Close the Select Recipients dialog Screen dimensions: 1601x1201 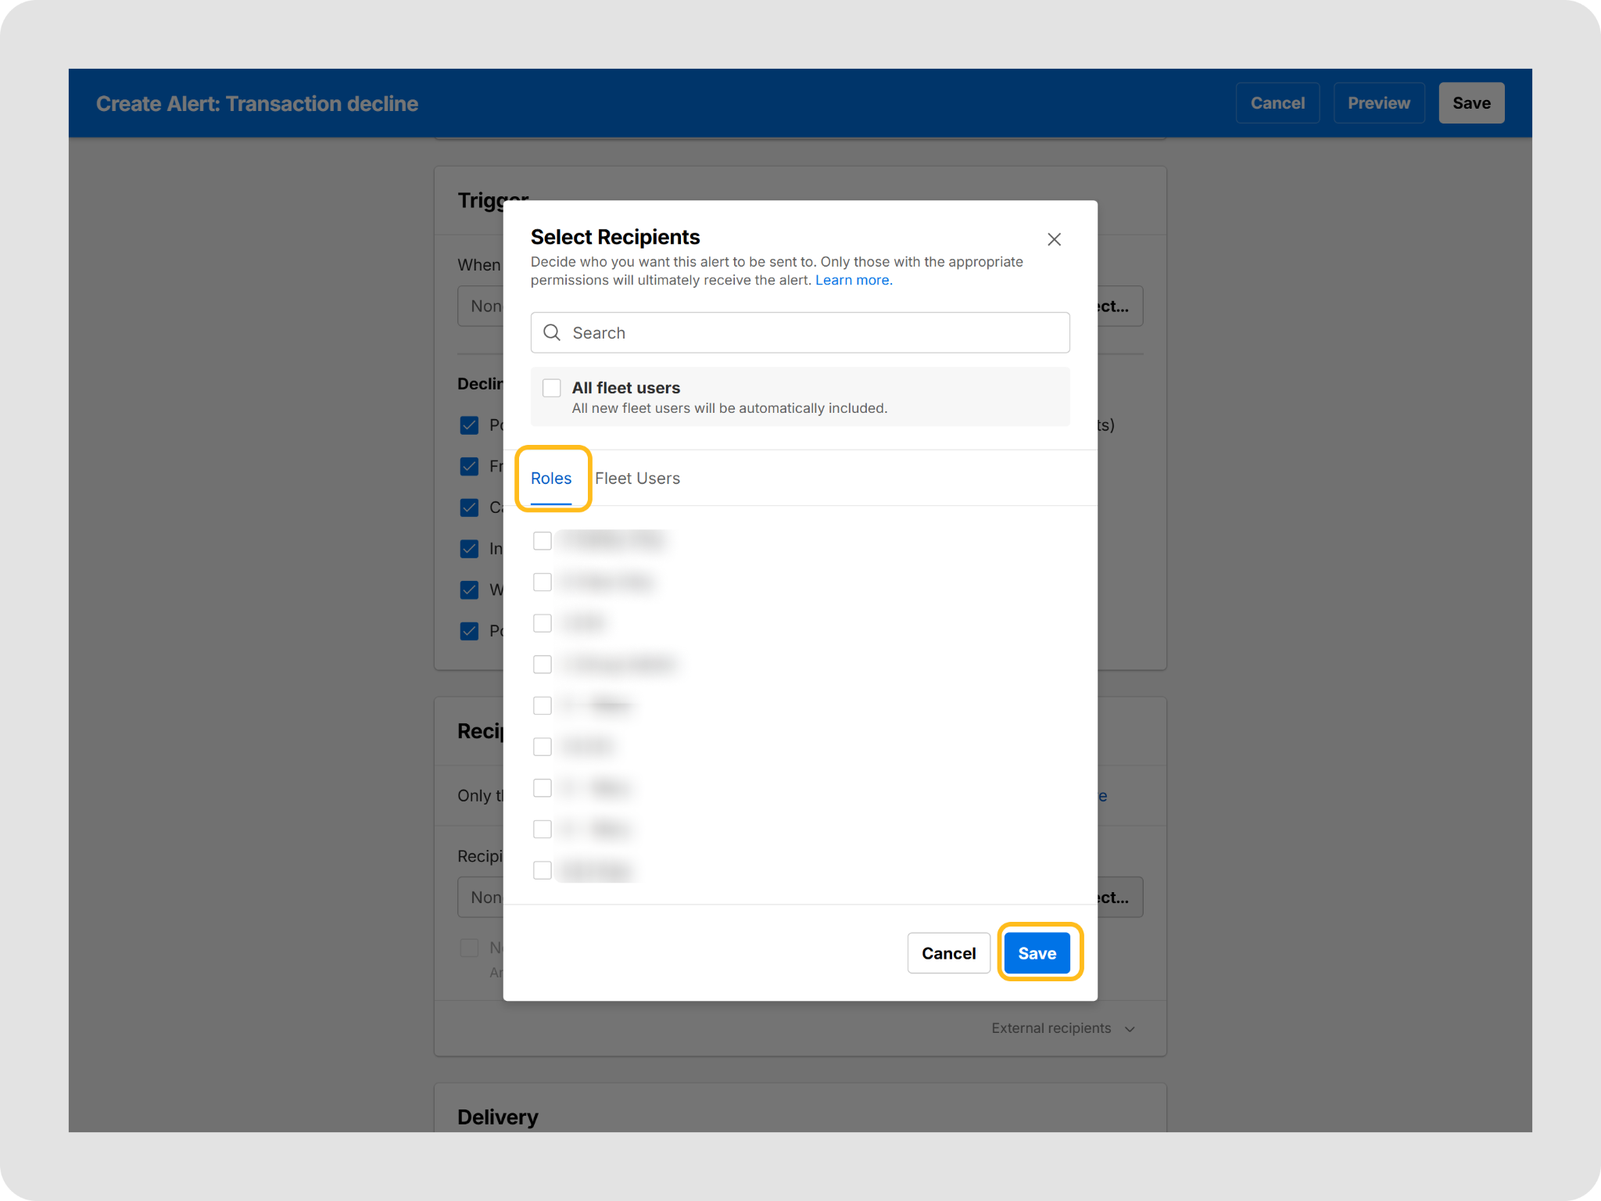(1054, 239)
